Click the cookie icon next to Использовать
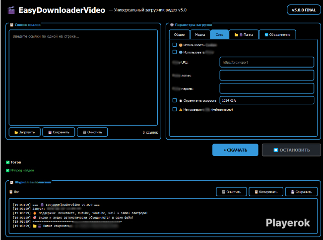 coord(181,45)
